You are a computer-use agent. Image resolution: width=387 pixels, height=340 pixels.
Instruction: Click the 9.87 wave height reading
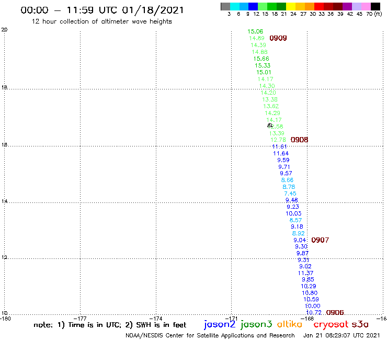tap(302, 253)
